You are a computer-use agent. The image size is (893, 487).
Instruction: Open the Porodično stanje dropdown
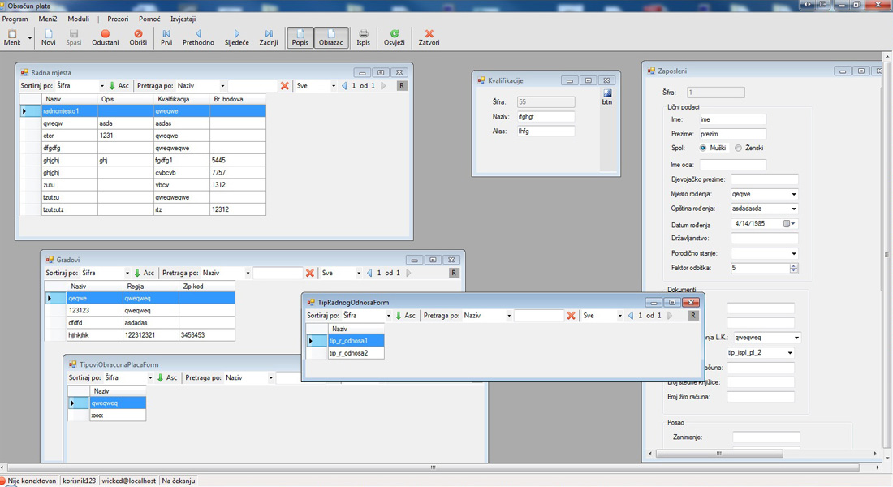(x=794, y=253)
